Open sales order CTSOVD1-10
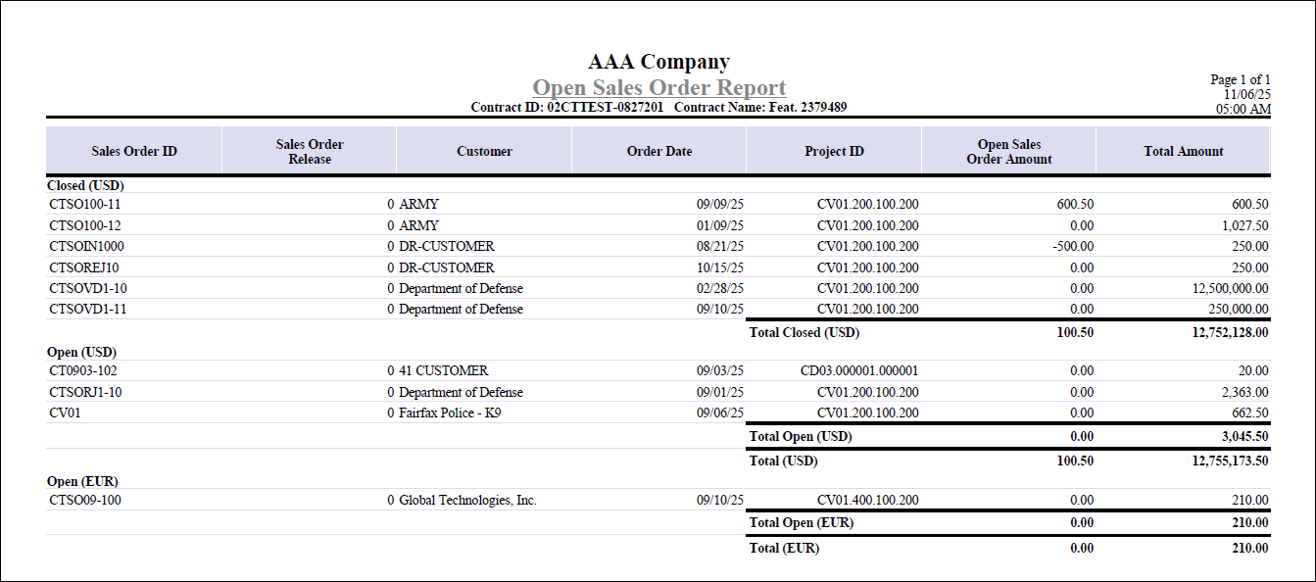 click(x=88, y=289)
